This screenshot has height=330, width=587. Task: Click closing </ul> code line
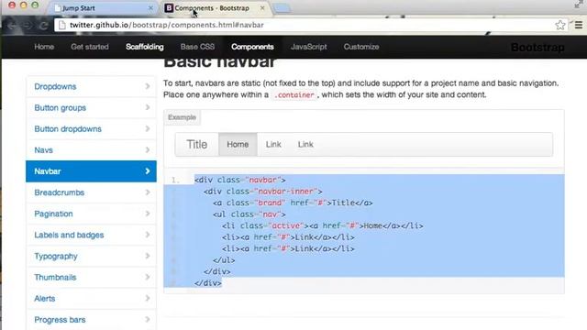(x=224, y=260)
